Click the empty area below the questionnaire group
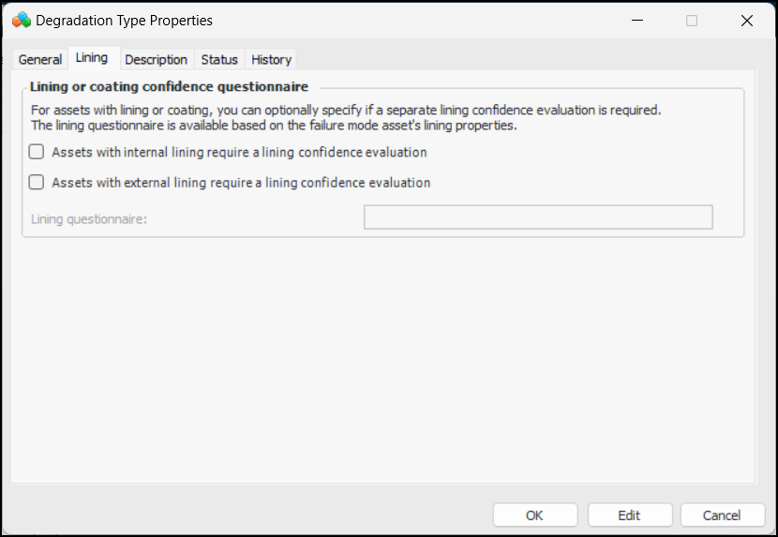Image resolution: width=778 pixels, height=537 pixels. [x=382, y=356]
